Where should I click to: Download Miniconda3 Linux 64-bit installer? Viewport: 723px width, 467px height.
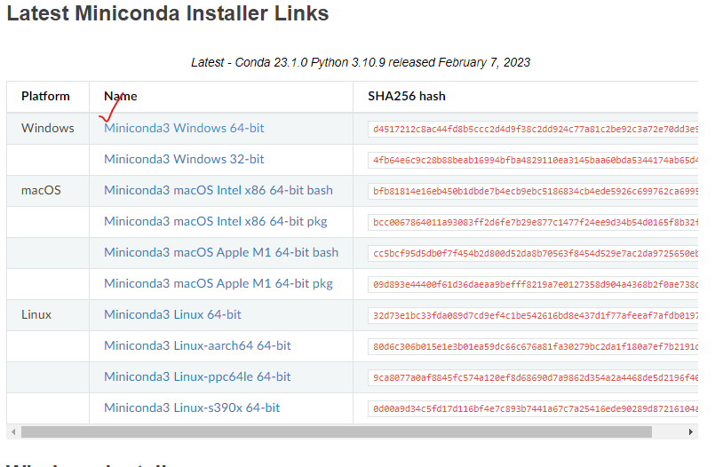tap(172, 314)
